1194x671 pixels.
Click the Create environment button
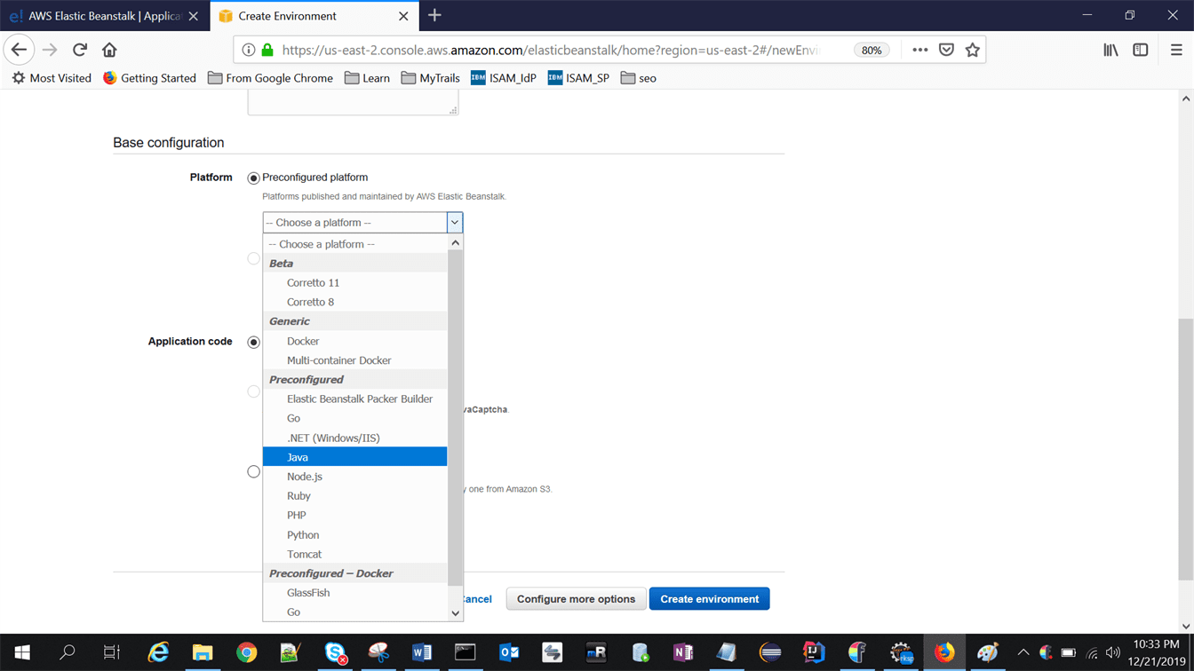click(709, 599)
